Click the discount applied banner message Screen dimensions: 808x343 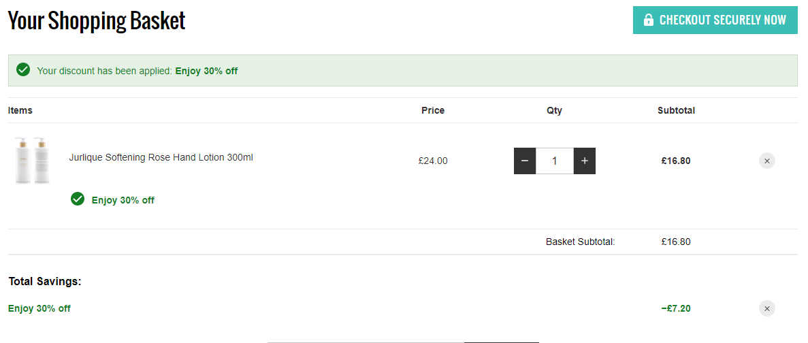137,71
